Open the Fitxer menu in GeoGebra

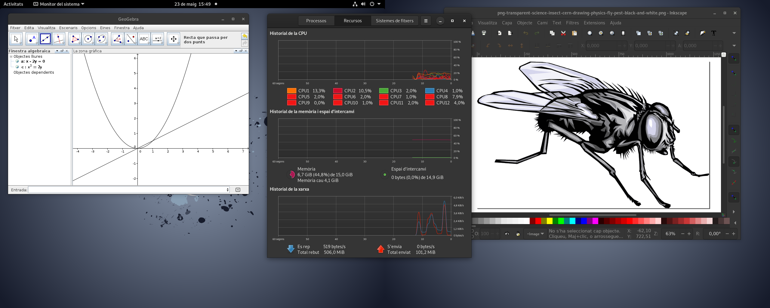tap(15, 28)
